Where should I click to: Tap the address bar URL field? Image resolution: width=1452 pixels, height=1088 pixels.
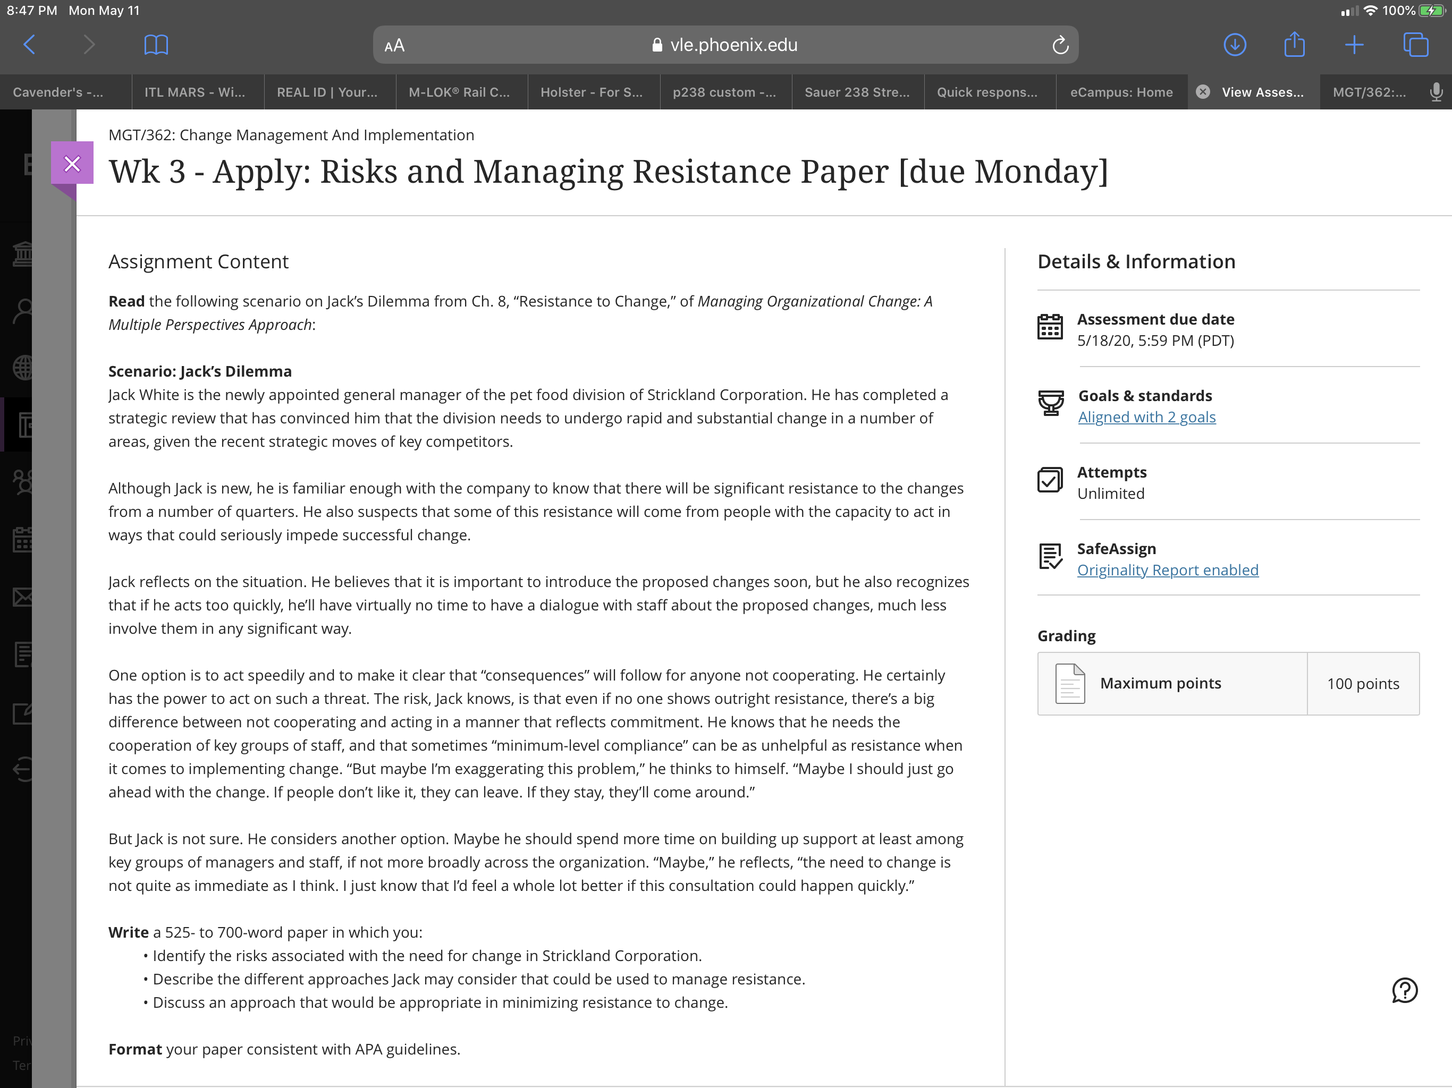coord(725,45)
